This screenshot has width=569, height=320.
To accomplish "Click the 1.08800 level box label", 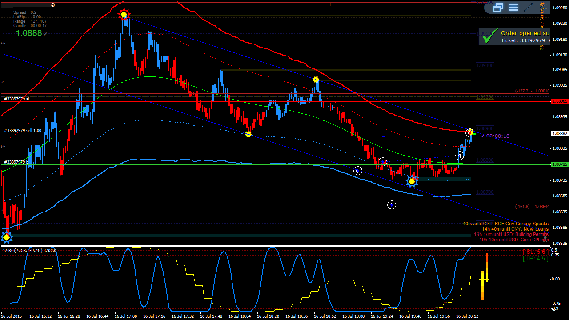I will tap(485, 160).
